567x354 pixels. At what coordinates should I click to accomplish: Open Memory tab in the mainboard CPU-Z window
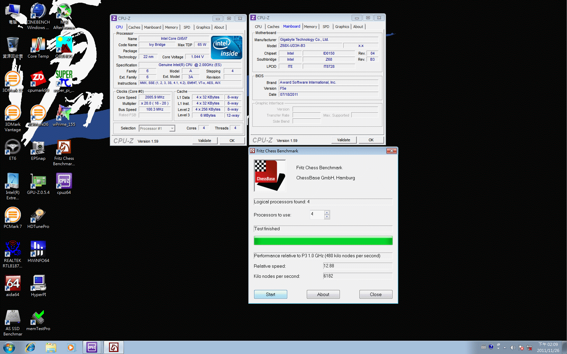click(x=310, y=27)
